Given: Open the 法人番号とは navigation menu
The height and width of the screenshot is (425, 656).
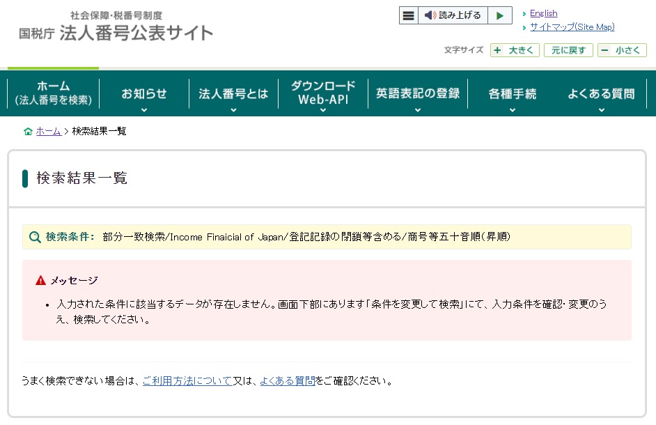Looking at the screenshot, I should coord(233,93).
